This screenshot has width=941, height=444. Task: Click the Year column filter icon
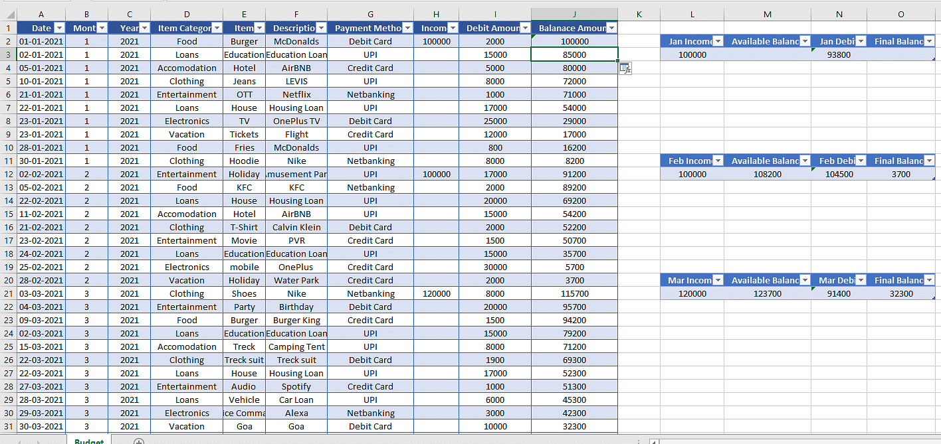click(x=144, y=28)
